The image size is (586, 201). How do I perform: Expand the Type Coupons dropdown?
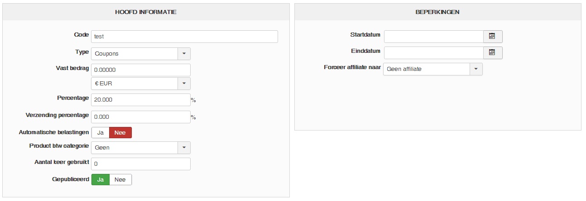pyautogui.click(x=184, y=54)
